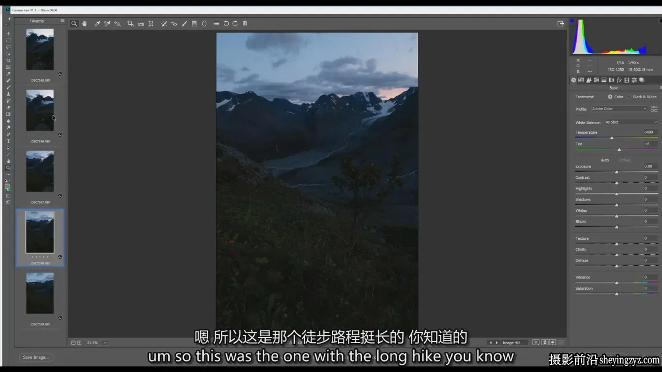Select the Transform tool

(151, 23)
